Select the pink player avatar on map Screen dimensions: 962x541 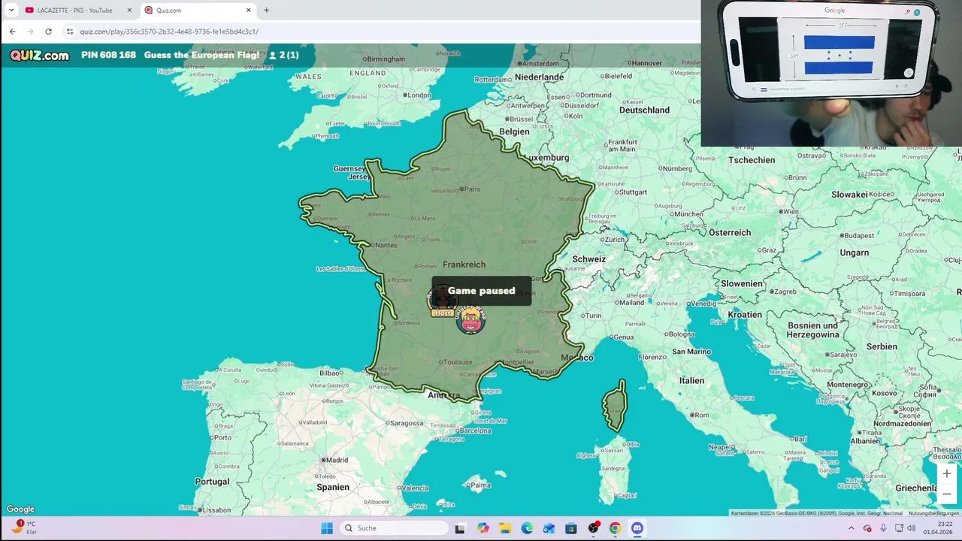coord(470,319)
